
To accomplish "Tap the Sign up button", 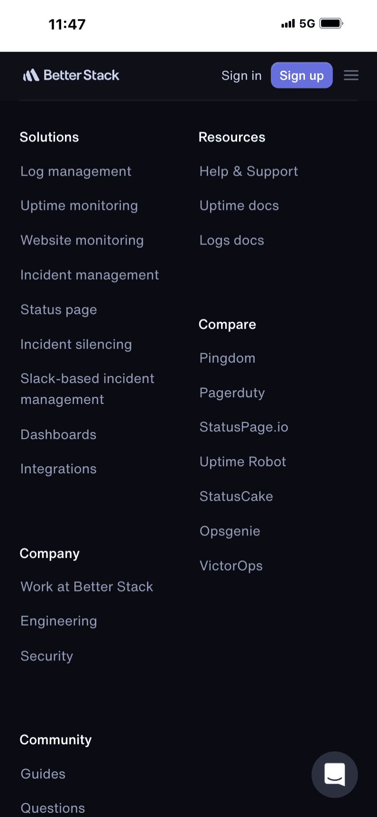I will [x=302, y=75].
